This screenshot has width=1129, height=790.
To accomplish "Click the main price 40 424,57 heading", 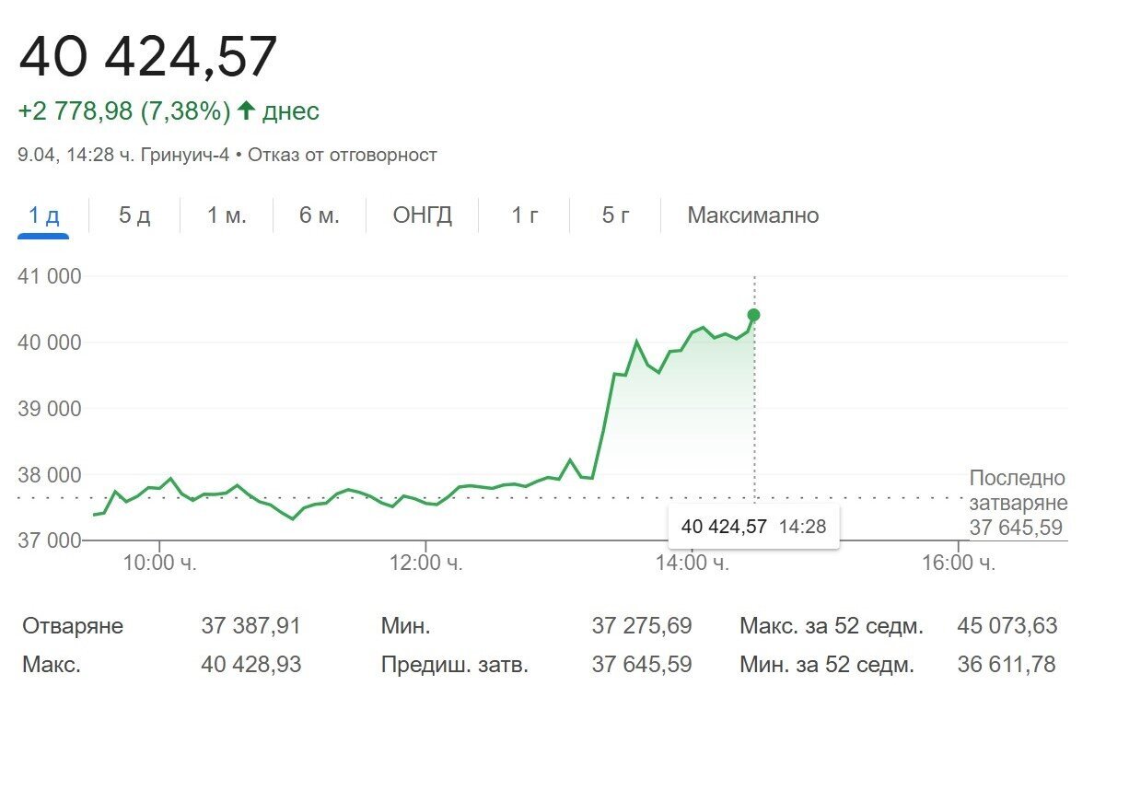I will pyautogui.click(x=148, y=56).
